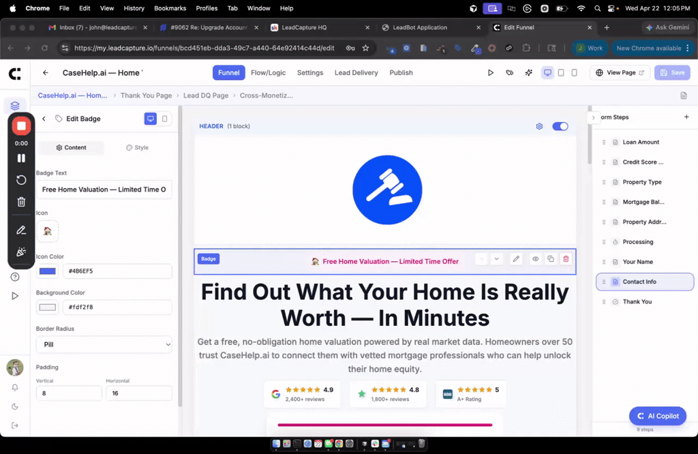This screenshot has width=698, height=454.
Task: Select the Loan Amount step
Action: point(645,142)
